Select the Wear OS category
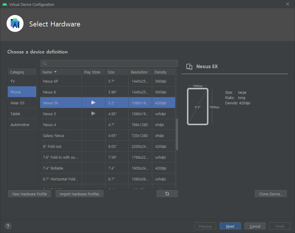Screen dimensions: 295x233 click(22, 103)
